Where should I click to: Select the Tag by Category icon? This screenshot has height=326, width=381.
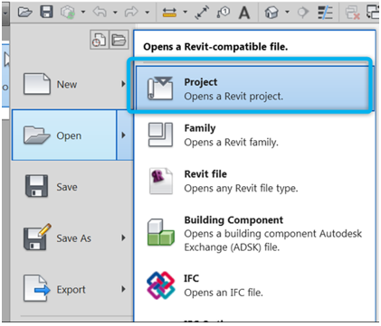click(x=223, y=13)
